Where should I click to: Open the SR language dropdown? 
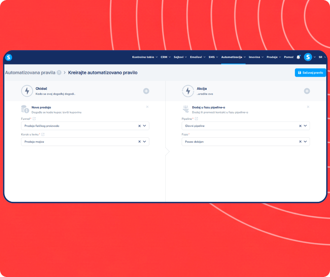pos(322,57)
